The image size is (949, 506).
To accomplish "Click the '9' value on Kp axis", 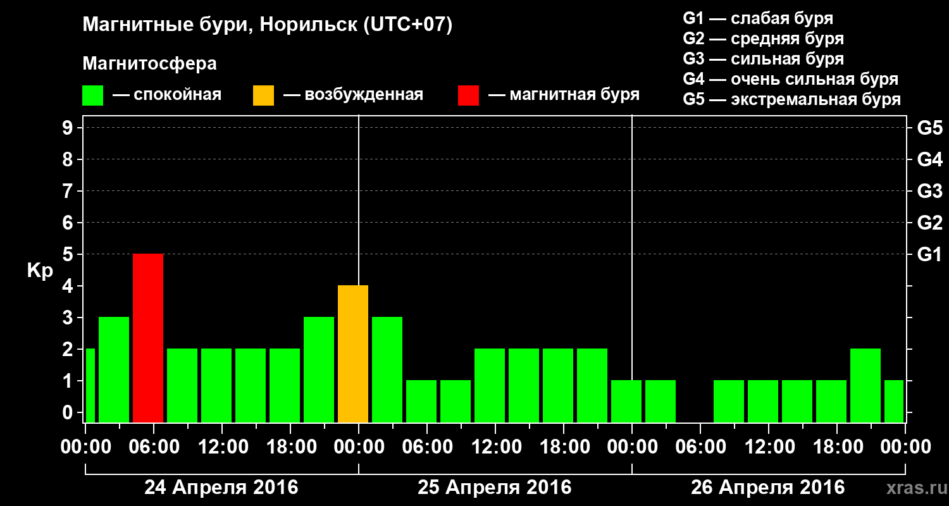I will [x=69, y=128].
